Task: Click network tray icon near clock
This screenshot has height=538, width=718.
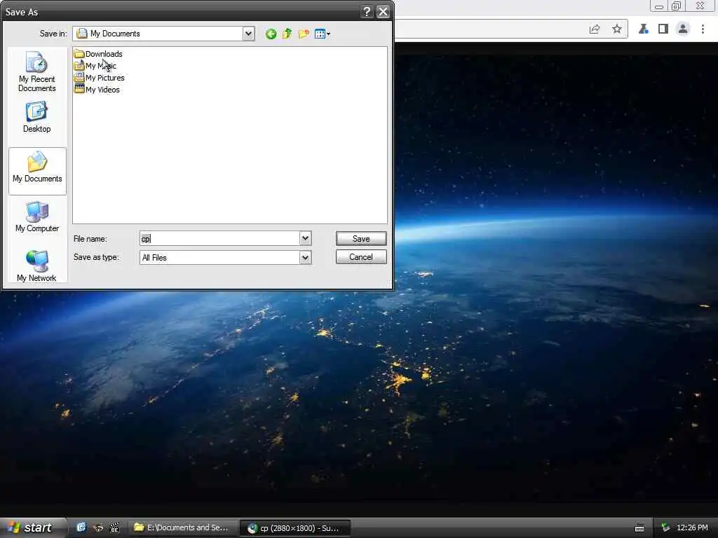Action: point(665,527)
